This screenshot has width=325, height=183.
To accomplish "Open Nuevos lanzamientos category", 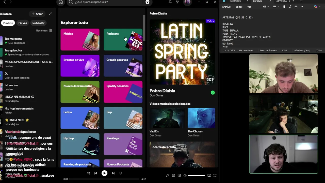I will coord(80,92).
